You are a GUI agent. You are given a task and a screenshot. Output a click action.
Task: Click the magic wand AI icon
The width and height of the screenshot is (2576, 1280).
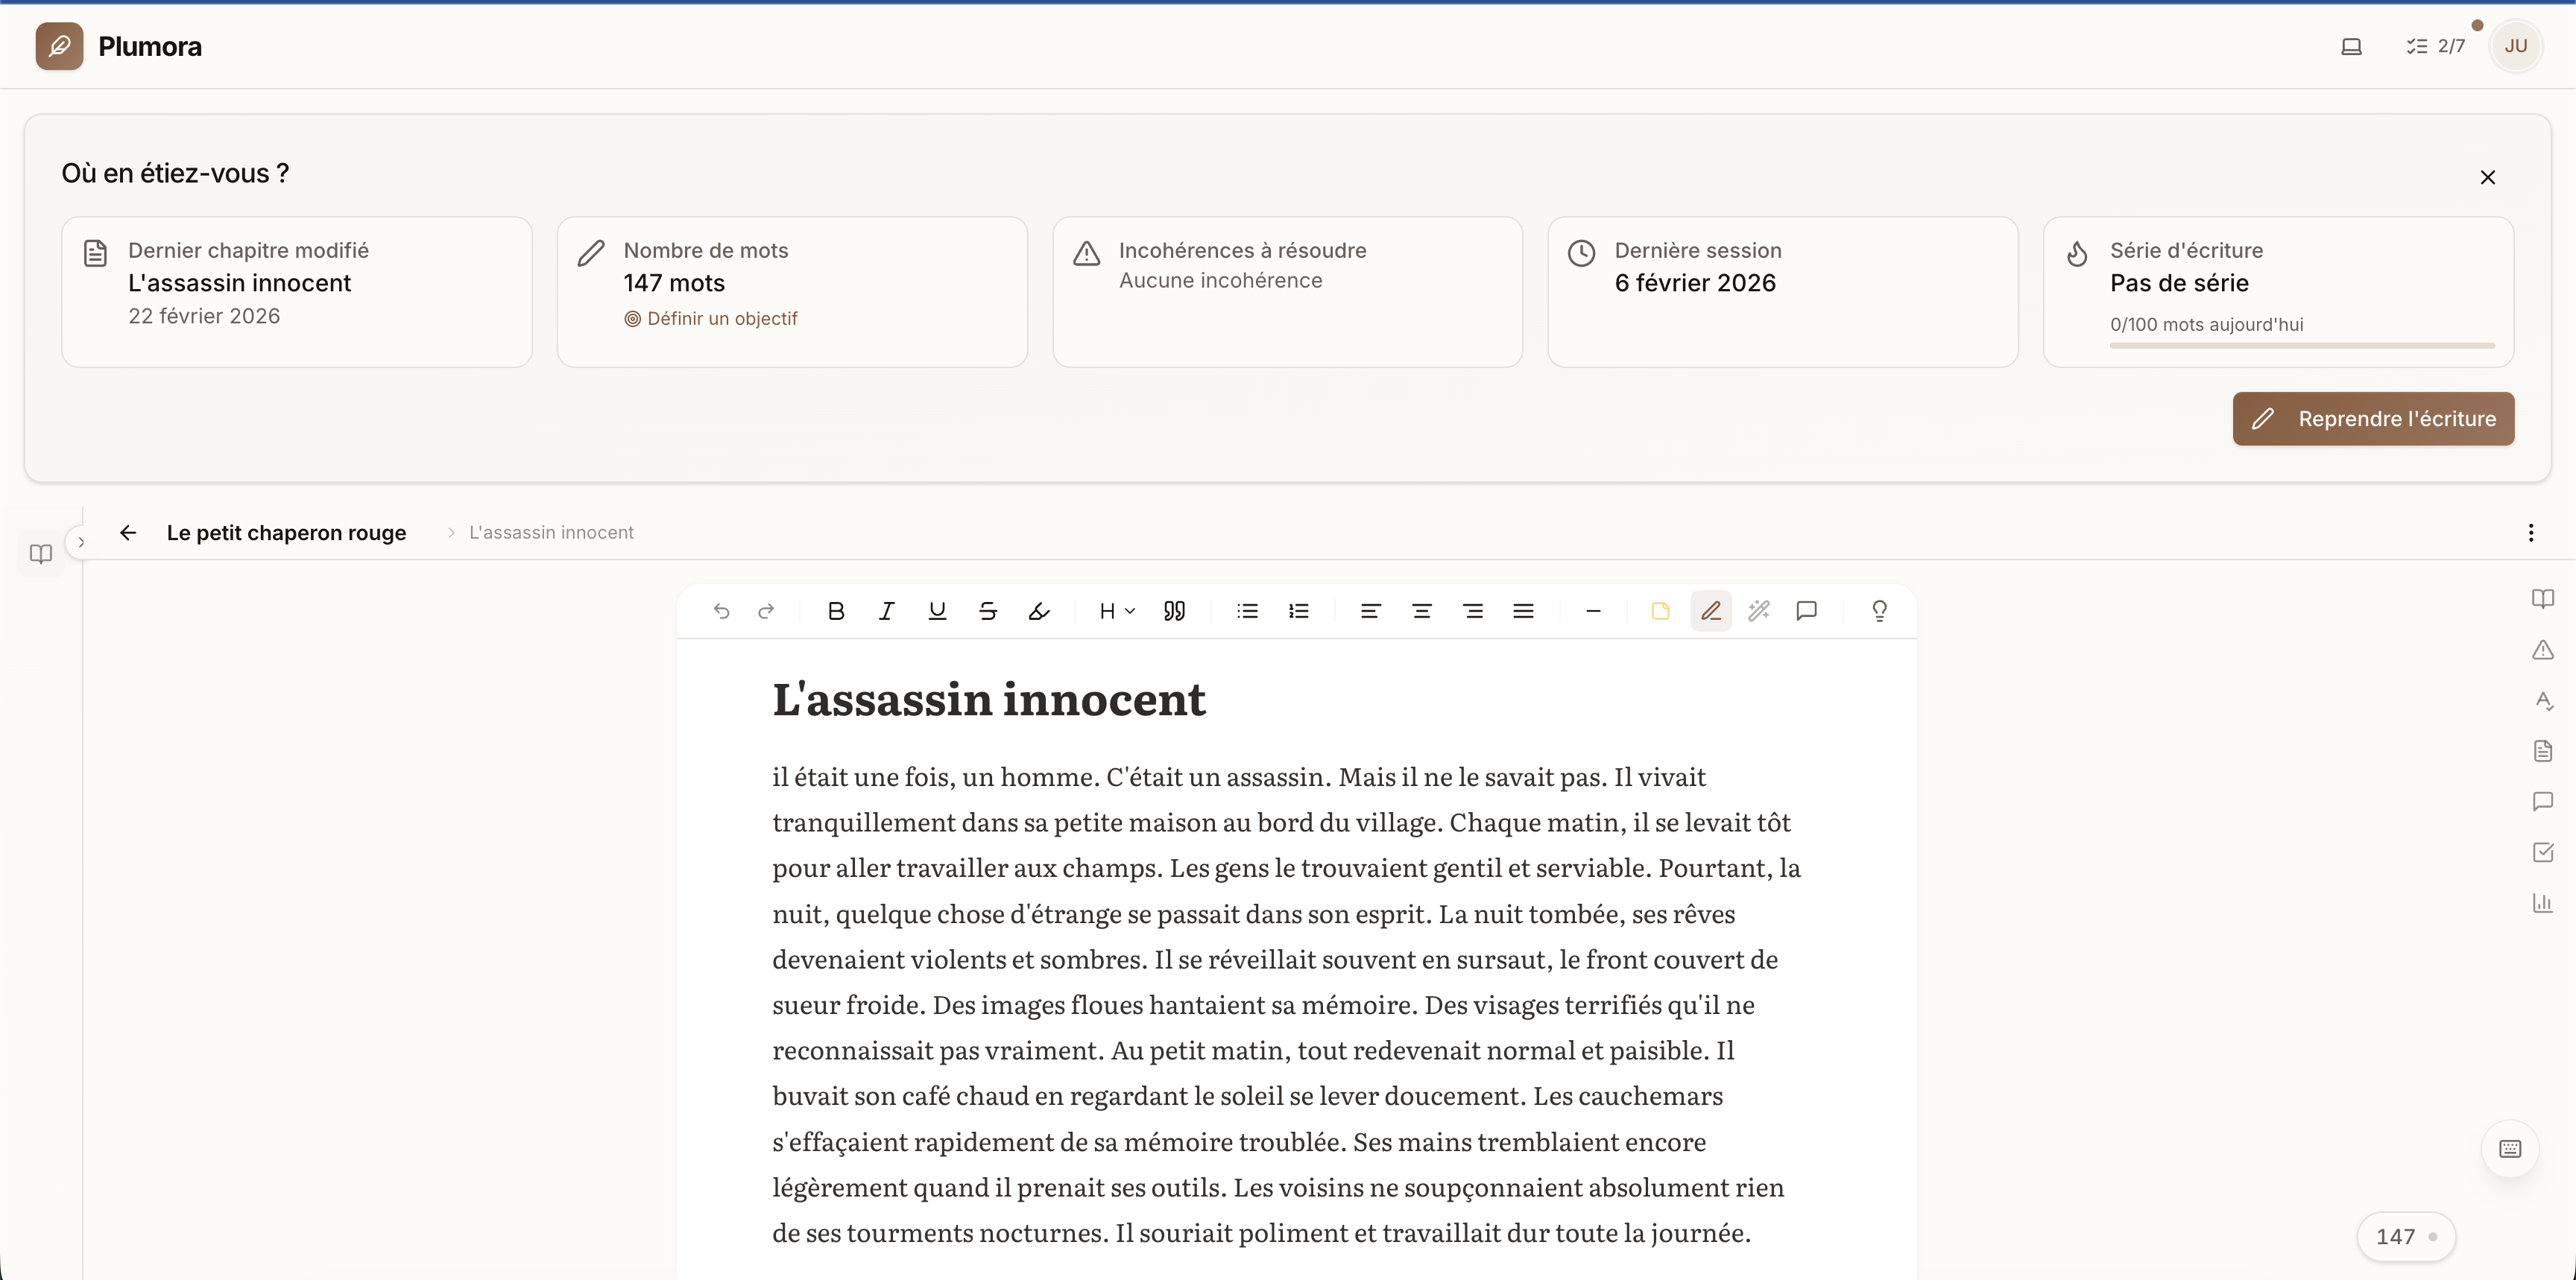(1758, 610)
